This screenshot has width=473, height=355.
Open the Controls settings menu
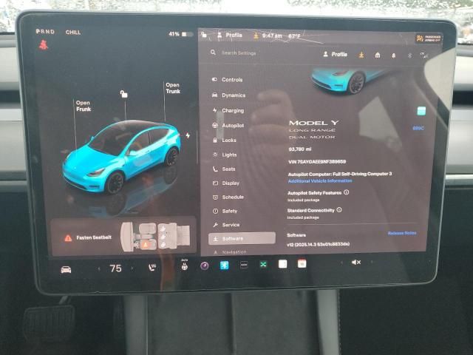point(231,80)
